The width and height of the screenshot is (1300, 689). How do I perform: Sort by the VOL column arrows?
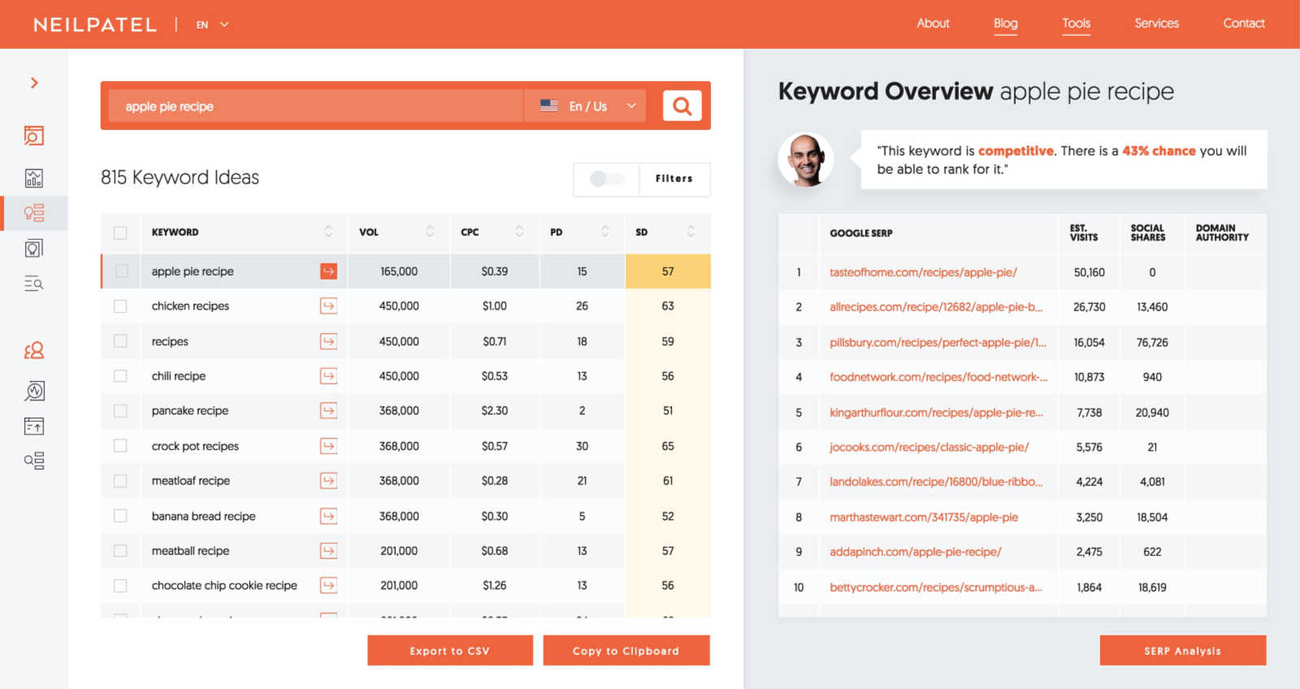pos(430,232)
